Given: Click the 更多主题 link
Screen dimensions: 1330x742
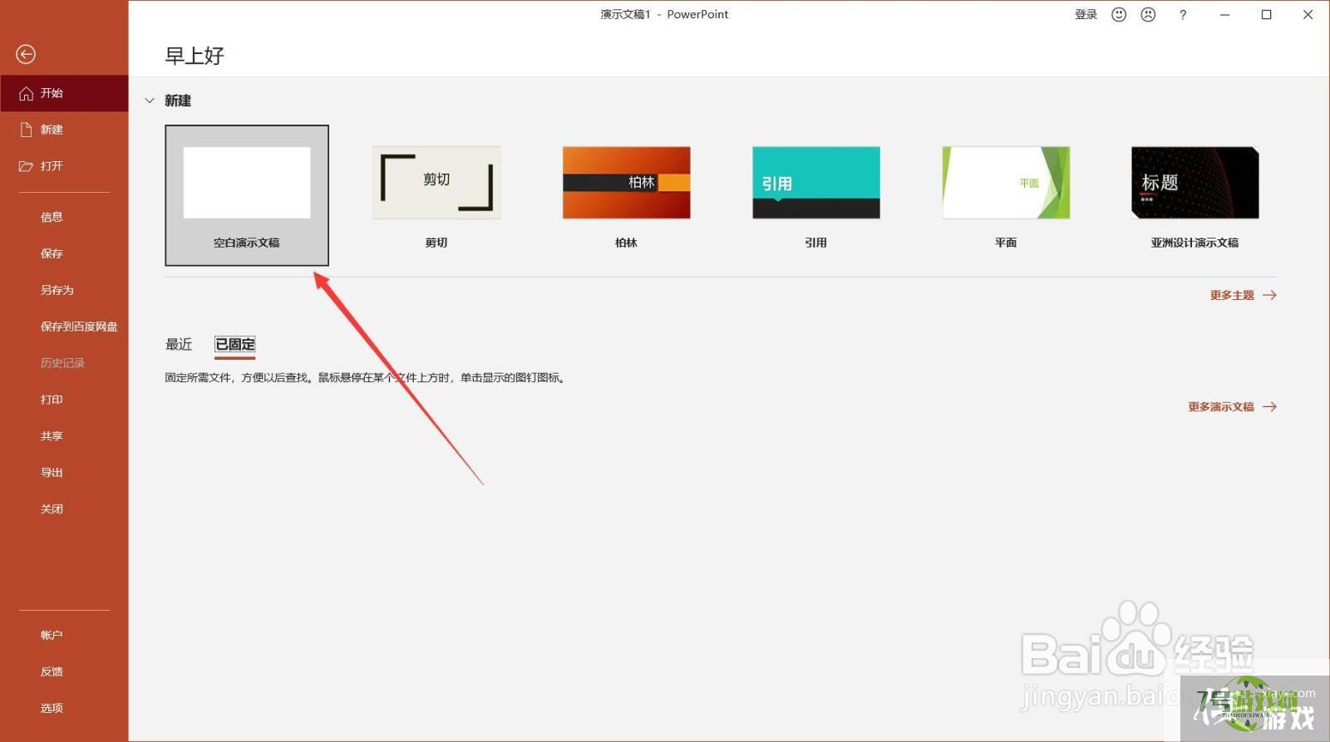Looking at the screenshot, I should pos(1232,295).
